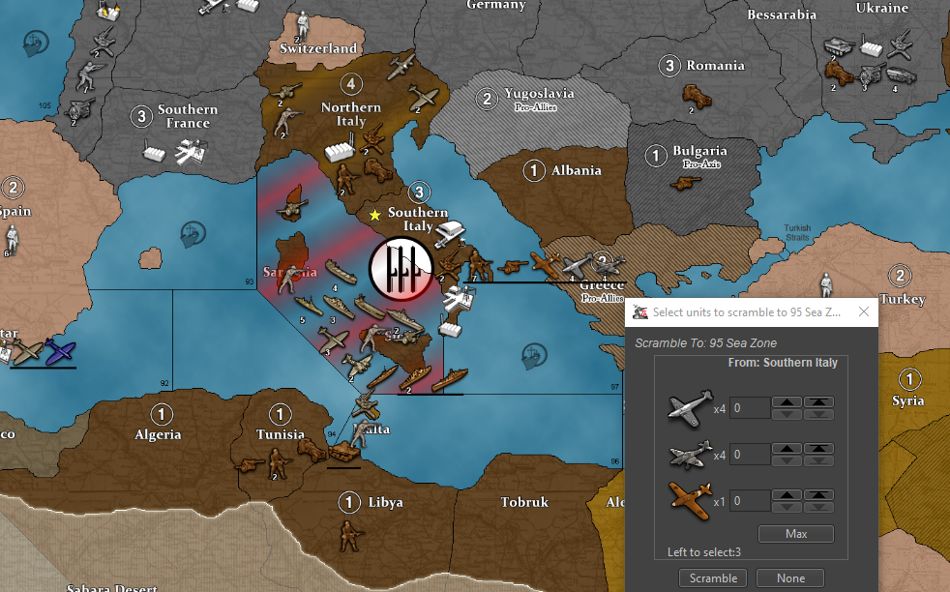Click the quantity field for the second plane

pyautogui.click(x=750, y=455)
